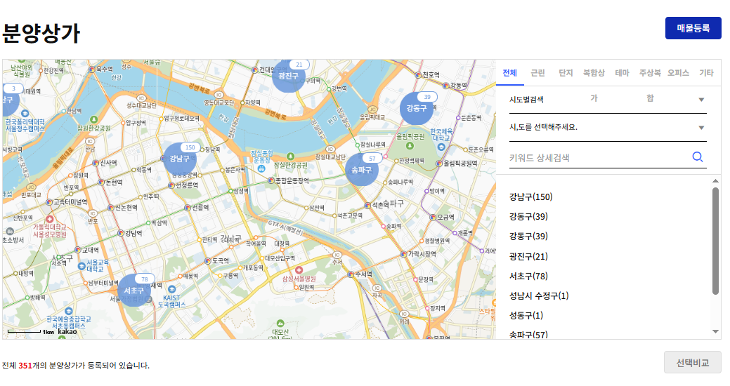This screenshot has height=386, width=730.
Task: Click the 오금역 station icon
Action: coord(433,217)
